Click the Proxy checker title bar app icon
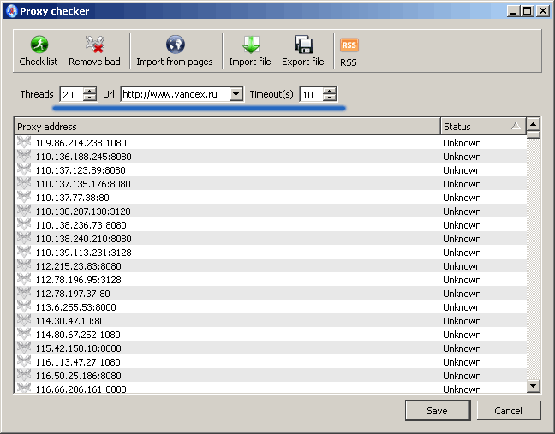 point(12,11)
